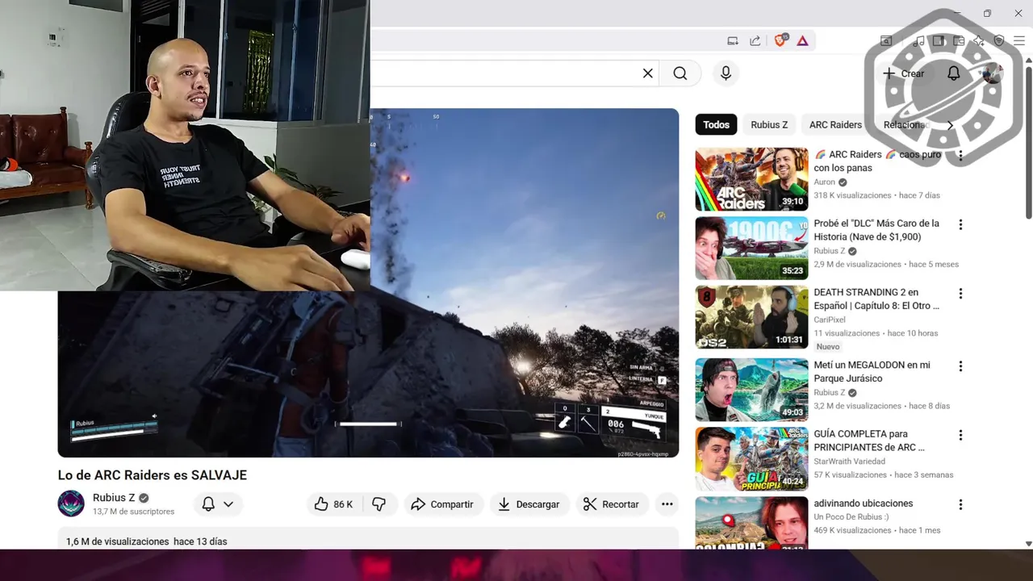
Task: Open the Metí un MEGALODON video title
Action: point(872,371)
